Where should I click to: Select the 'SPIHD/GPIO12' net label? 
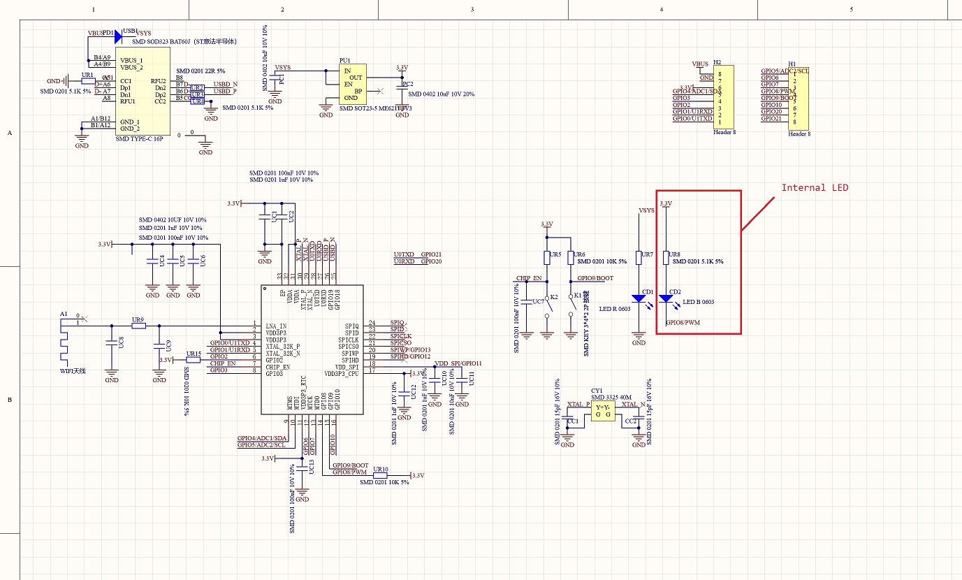(410, 356)
